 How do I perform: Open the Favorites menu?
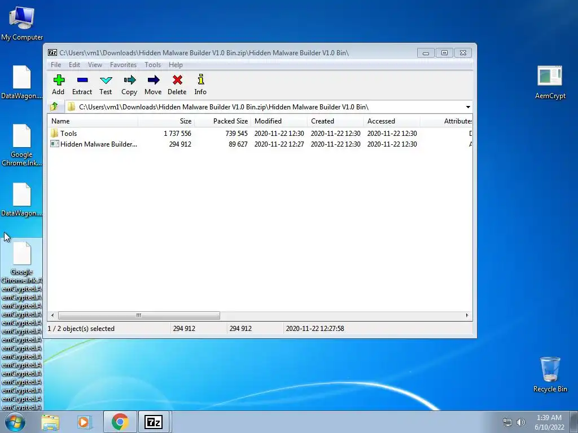pos(123,65)
